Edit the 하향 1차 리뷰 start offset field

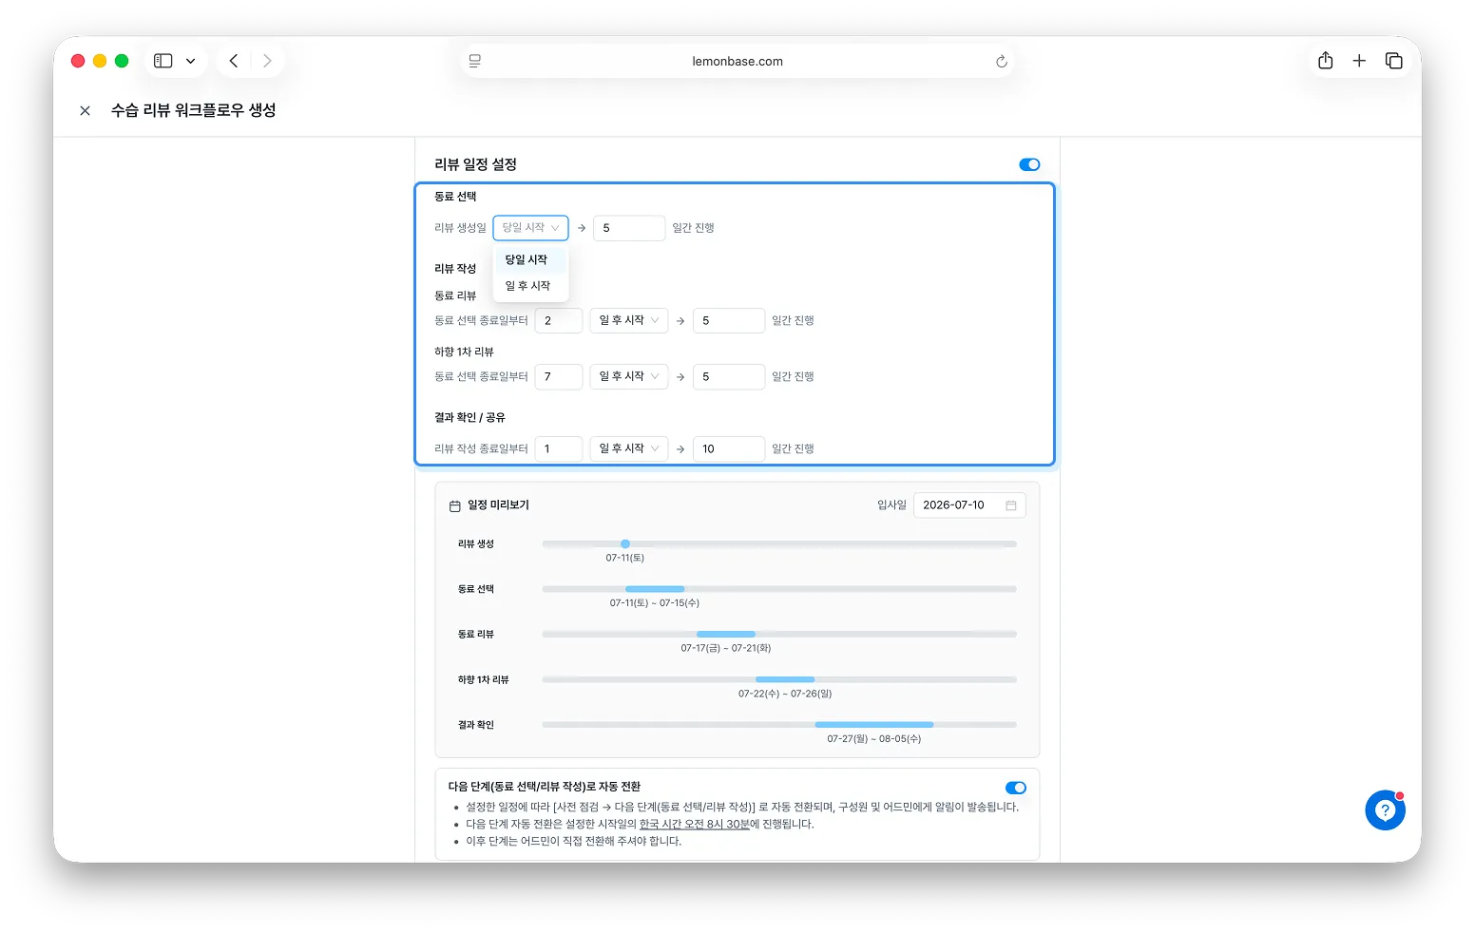[x=559, y=377]
